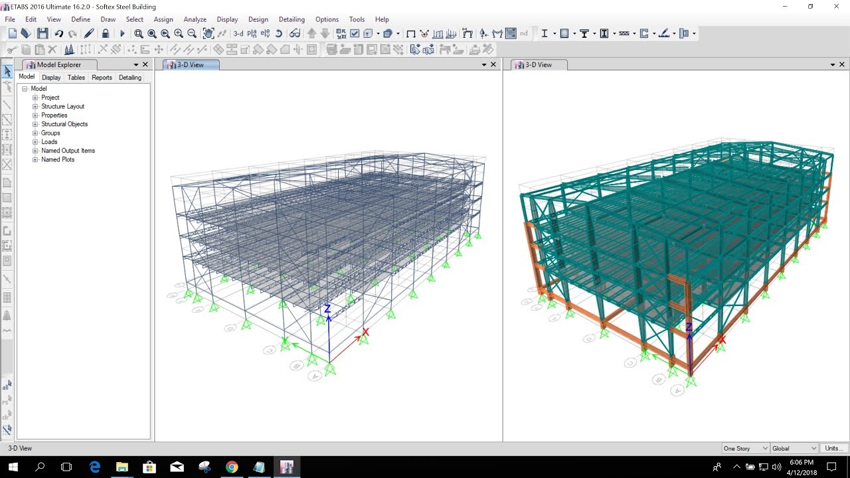Run the analysis with the play icon

[122, 33]
